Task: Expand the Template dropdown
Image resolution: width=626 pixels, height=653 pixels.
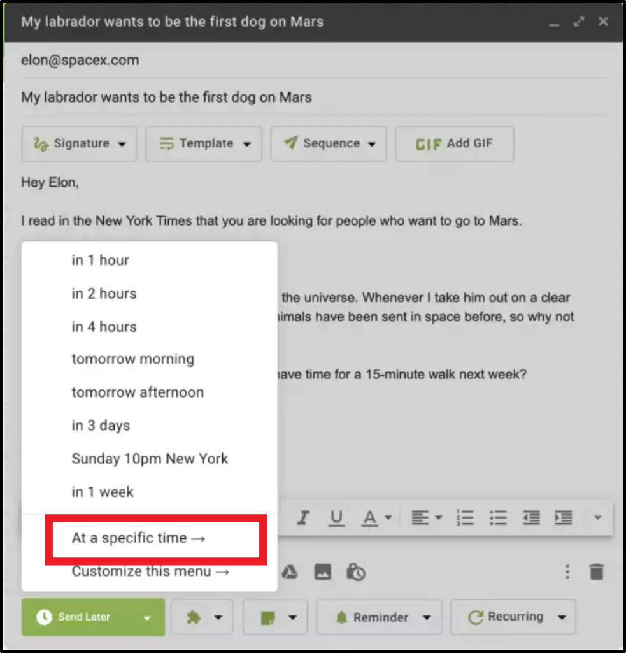Action: (204, 144)
